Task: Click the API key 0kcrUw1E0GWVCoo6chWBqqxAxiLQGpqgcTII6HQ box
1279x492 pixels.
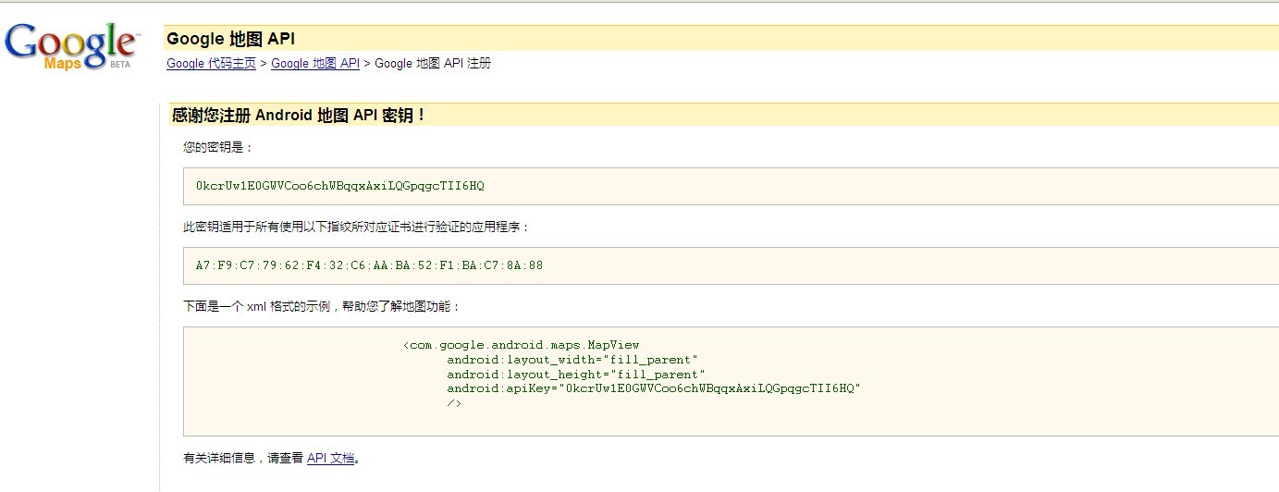Action: pos(731,186)
